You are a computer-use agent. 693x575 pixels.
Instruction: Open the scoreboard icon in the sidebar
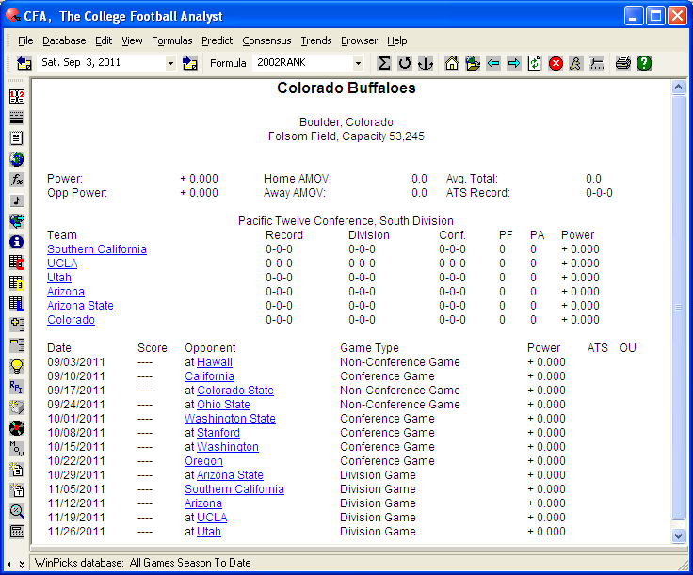(17, 97)
